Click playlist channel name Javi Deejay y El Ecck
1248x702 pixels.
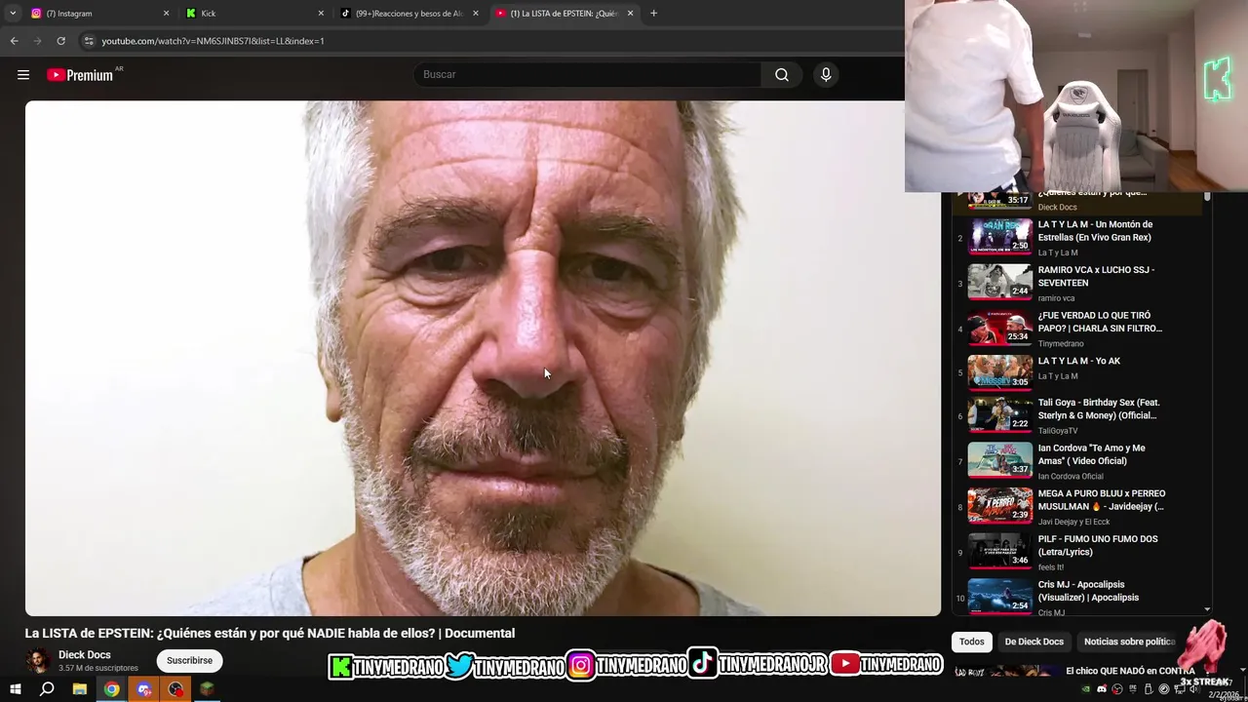pyautogui.click(x=1073, y=522)
